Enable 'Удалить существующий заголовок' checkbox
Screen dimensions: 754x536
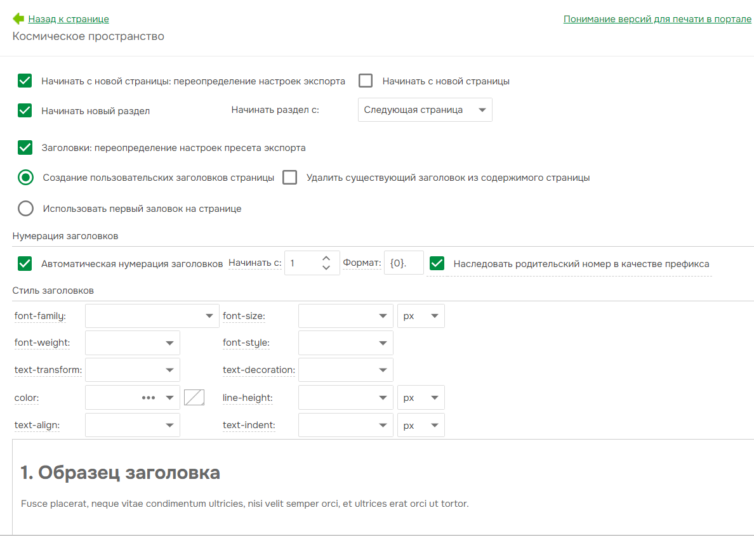290,178
